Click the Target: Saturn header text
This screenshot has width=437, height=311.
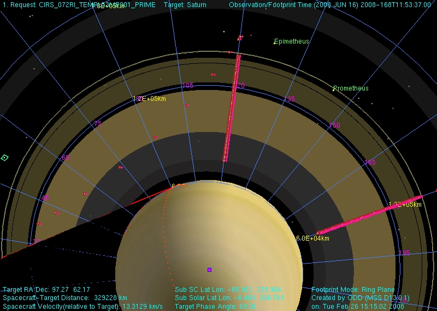tap(185, 5)
